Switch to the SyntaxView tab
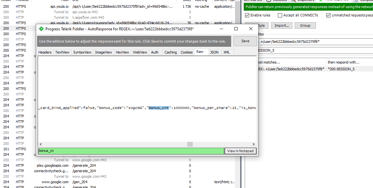Image resolution: width=373 pixels, height=188 pixels. point(82,52)
